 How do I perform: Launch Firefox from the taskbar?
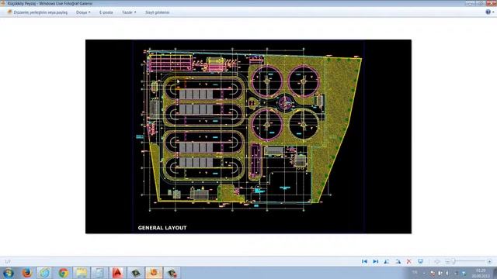tap(27, 273)
